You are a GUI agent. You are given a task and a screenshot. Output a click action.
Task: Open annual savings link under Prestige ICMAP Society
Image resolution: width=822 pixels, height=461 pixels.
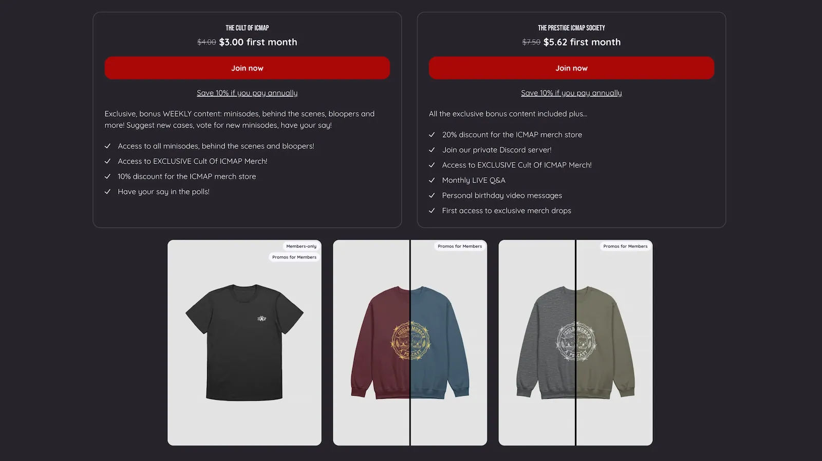pyautogui.click(x=571, y=93)
